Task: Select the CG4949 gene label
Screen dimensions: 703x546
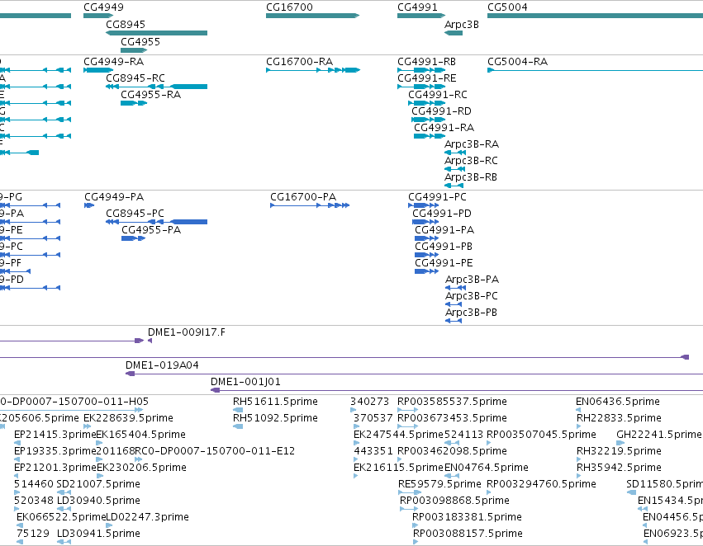Action: (x=103, y=7)
